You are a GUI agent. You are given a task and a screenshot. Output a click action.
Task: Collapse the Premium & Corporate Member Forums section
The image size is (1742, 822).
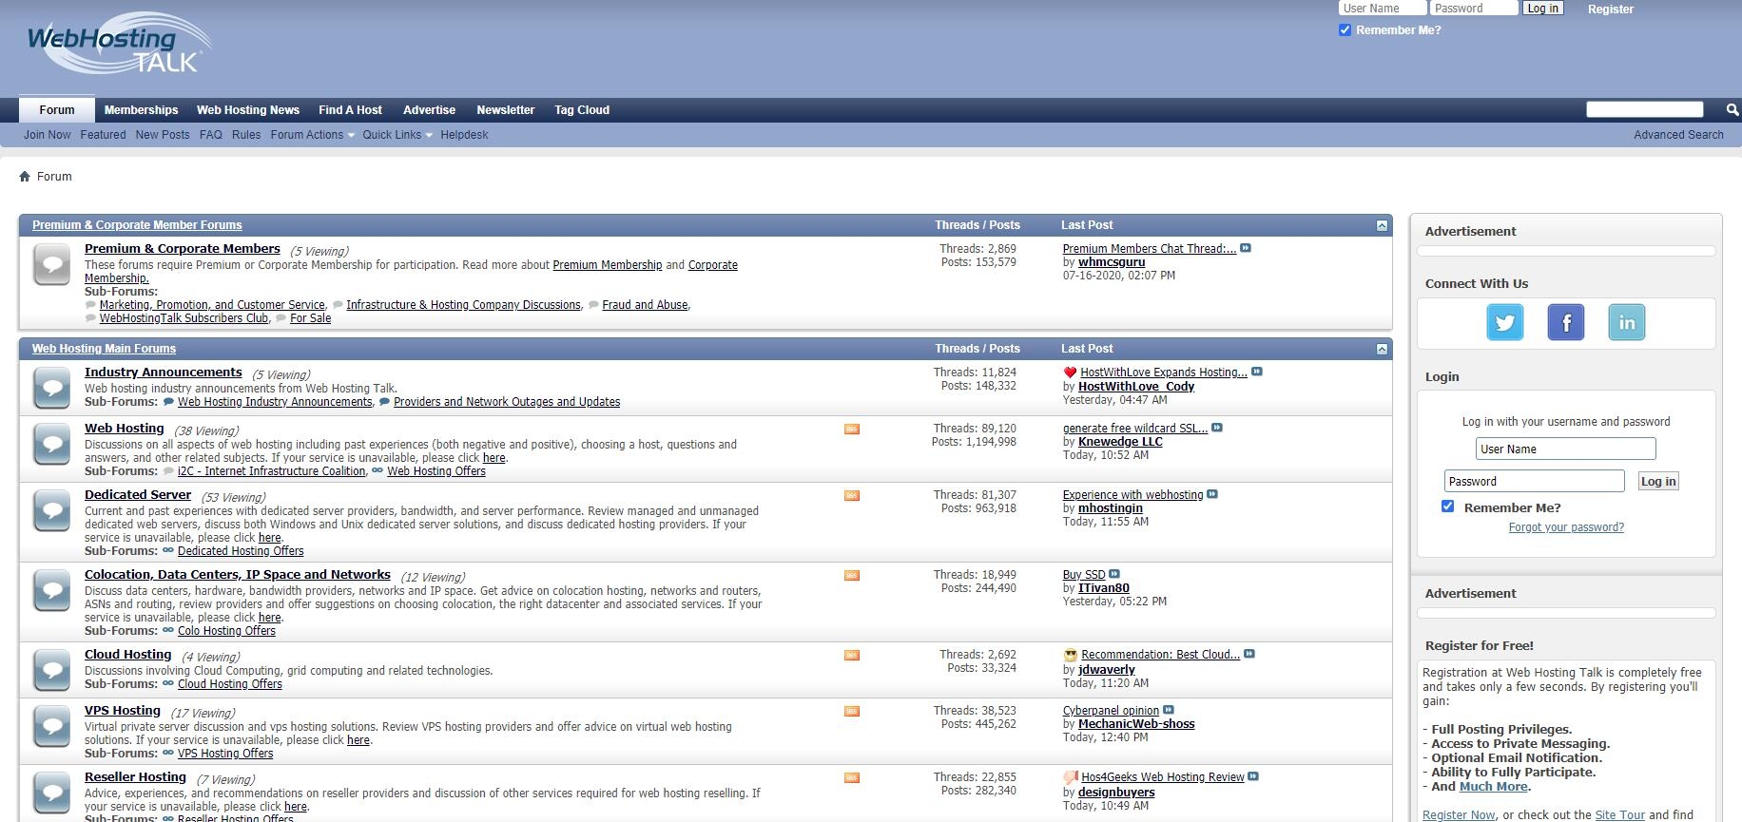point(1382,226)
